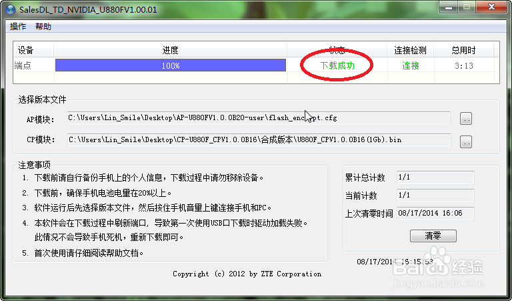Click the 下载成功 status text

pos(337,65)
